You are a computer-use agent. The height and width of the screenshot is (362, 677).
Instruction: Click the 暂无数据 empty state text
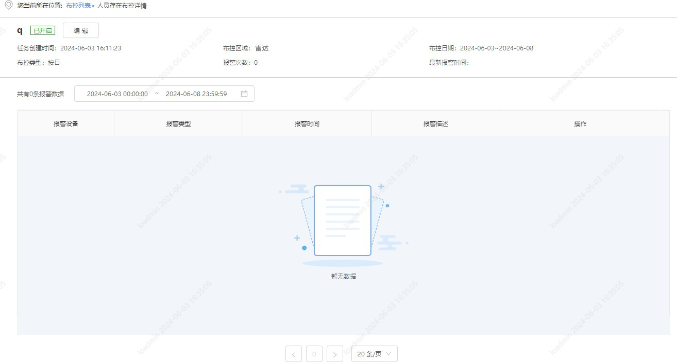click(x=344, y=276)
